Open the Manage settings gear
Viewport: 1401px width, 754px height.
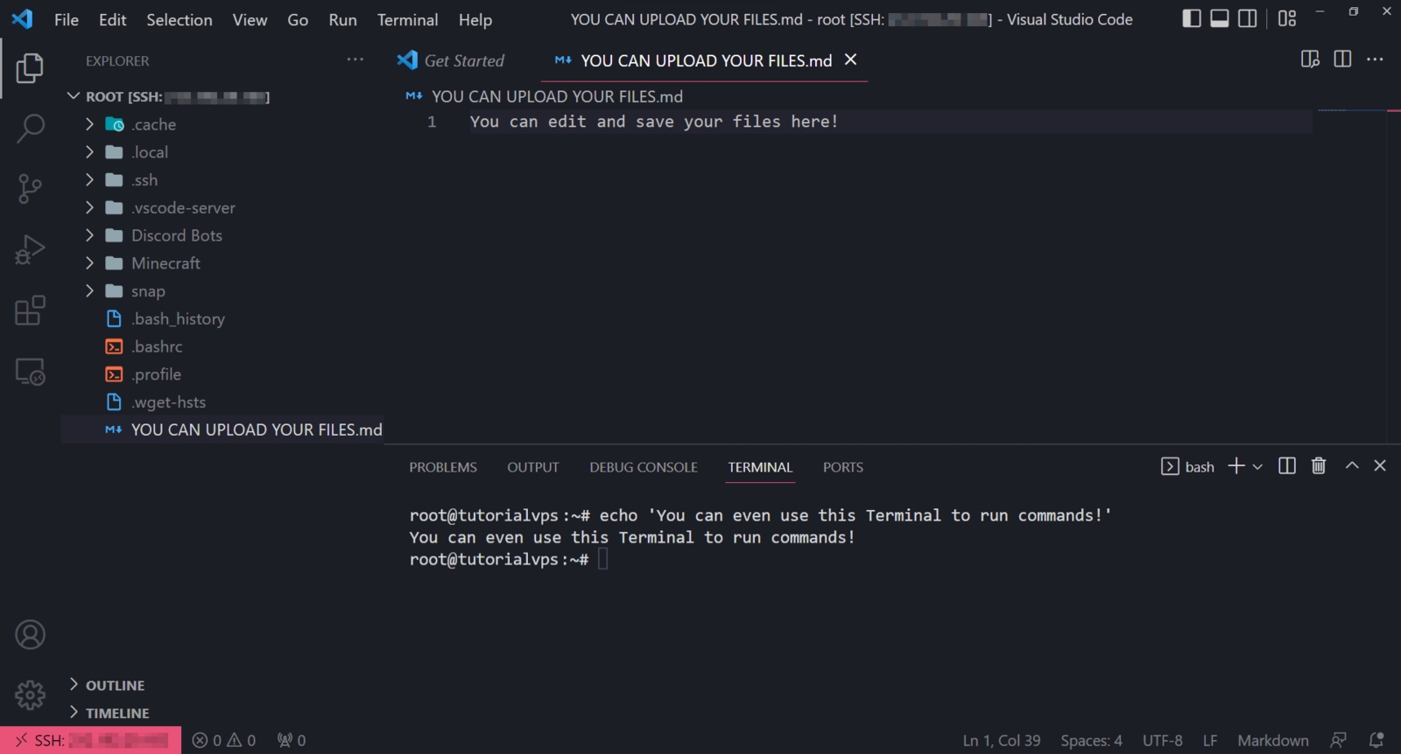point(30,695)
